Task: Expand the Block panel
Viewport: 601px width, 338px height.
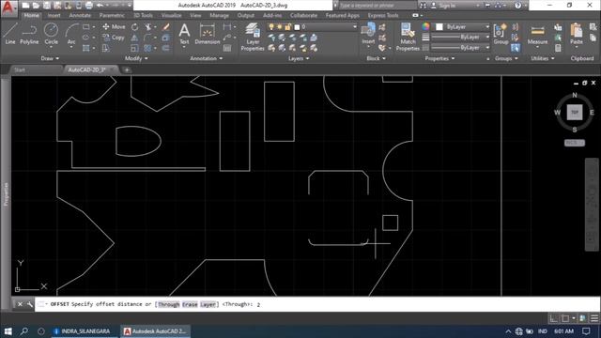Action: (376, 58)
